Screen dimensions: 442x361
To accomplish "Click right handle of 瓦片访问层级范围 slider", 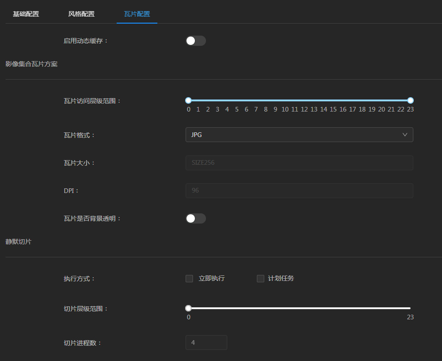I will click(x=411, y=100).
